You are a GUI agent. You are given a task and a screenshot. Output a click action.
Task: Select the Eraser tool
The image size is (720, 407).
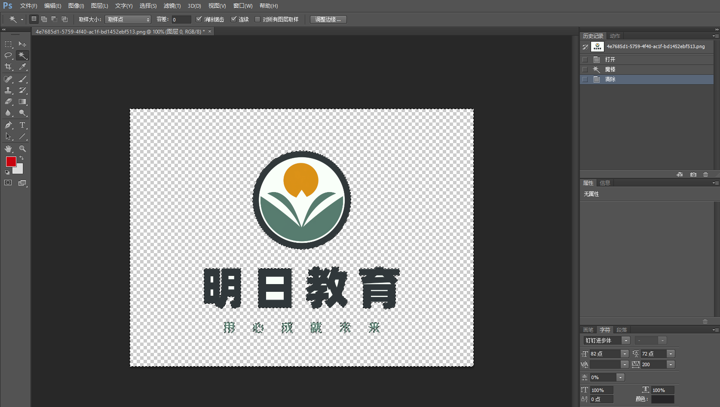[x=8, y=102]
